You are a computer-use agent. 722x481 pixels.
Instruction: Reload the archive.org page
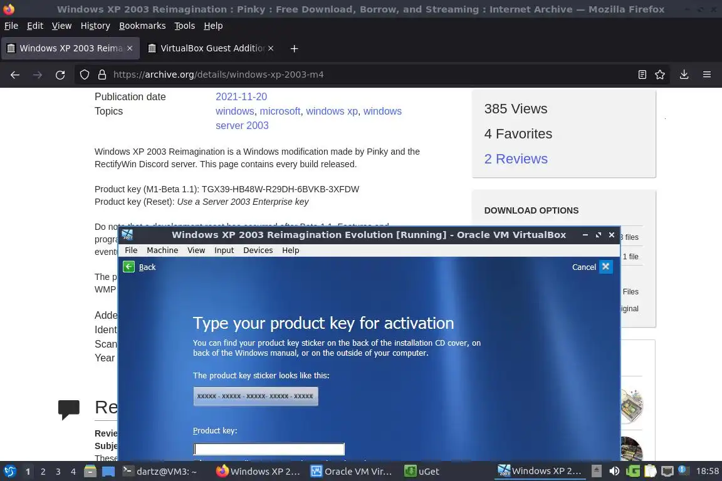click(x=60, y=75)
